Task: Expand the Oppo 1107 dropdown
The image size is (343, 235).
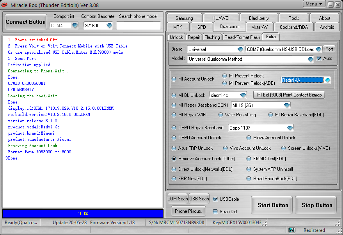Action: (x=290, y=128)
